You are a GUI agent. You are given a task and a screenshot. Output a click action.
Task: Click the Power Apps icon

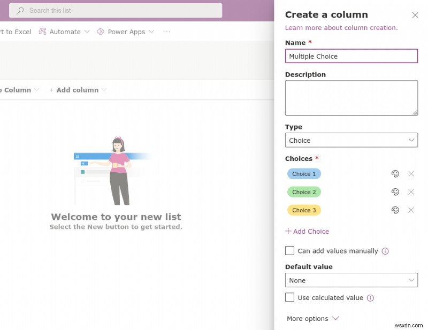click(100, 32)
